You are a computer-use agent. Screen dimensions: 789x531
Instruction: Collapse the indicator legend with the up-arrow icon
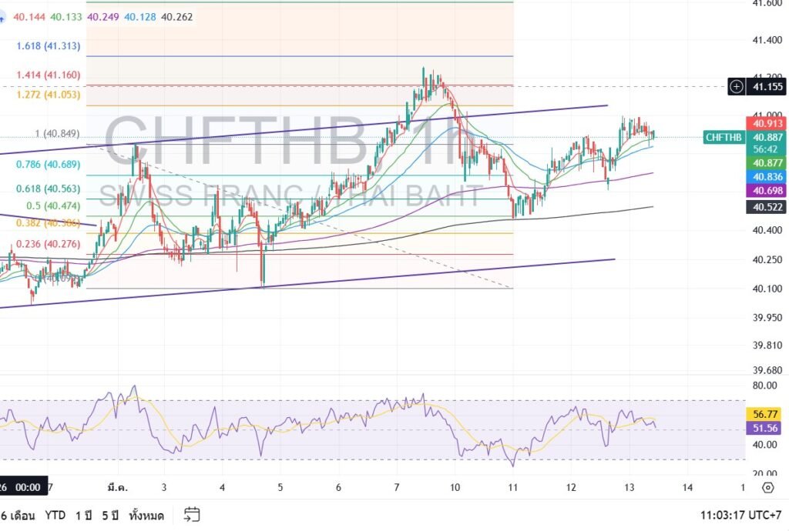pos(3,18)
